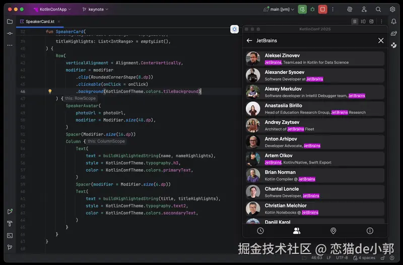This screenshot has height=265, width=403.
Task: Show more tool windows ellipsis icon
Action: pos(10,45)
